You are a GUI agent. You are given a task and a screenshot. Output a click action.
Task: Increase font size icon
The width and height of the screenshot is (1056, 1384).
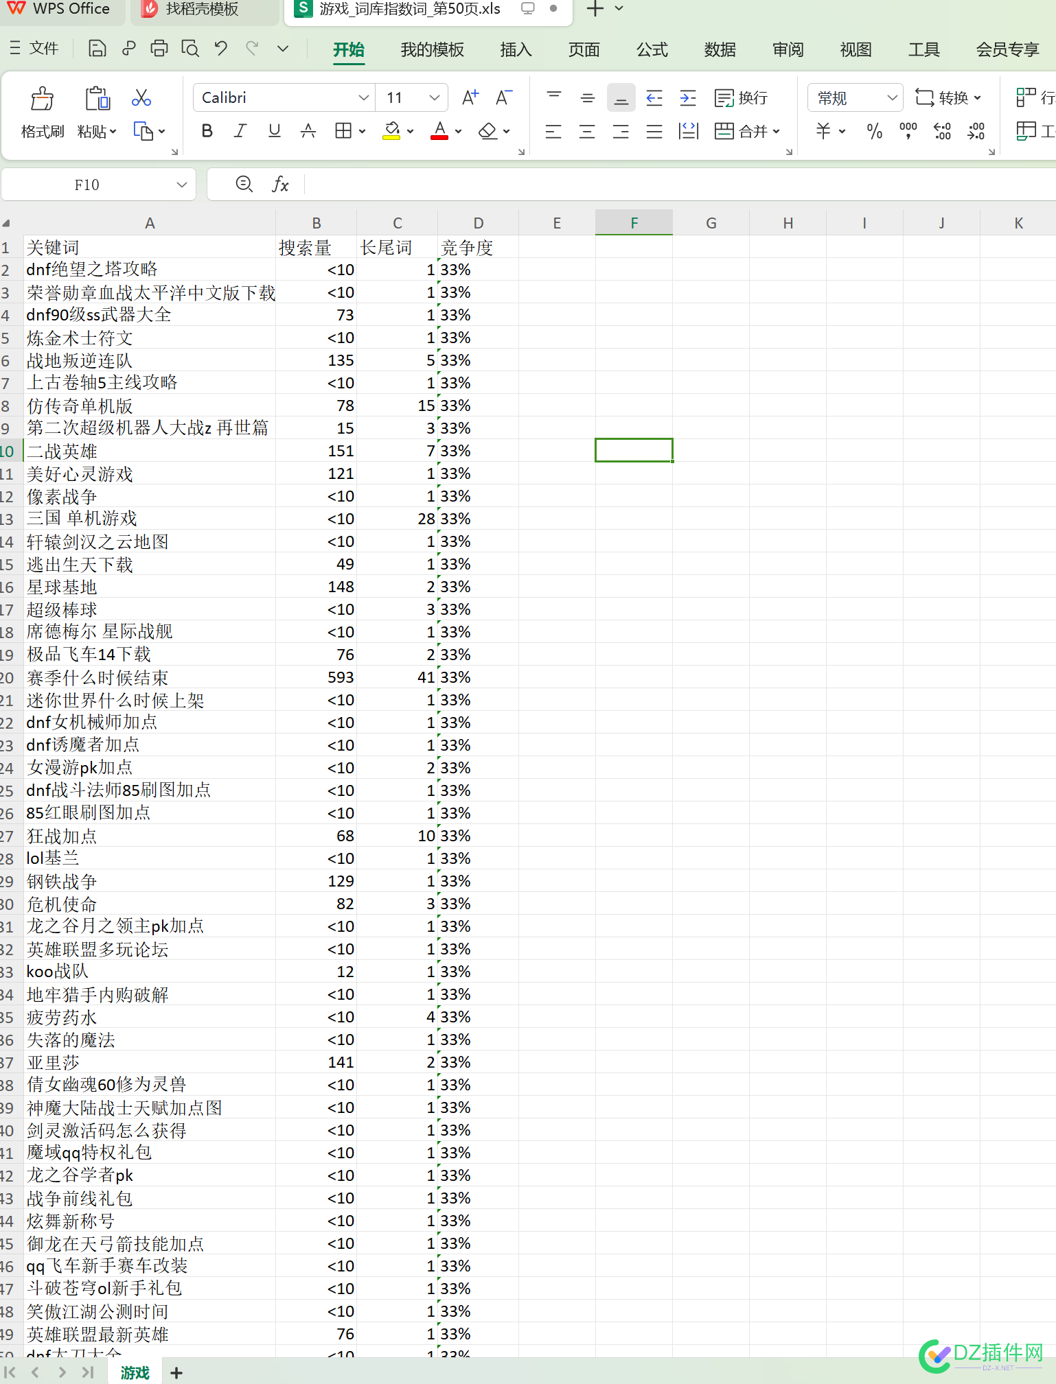tap(470, 98)
